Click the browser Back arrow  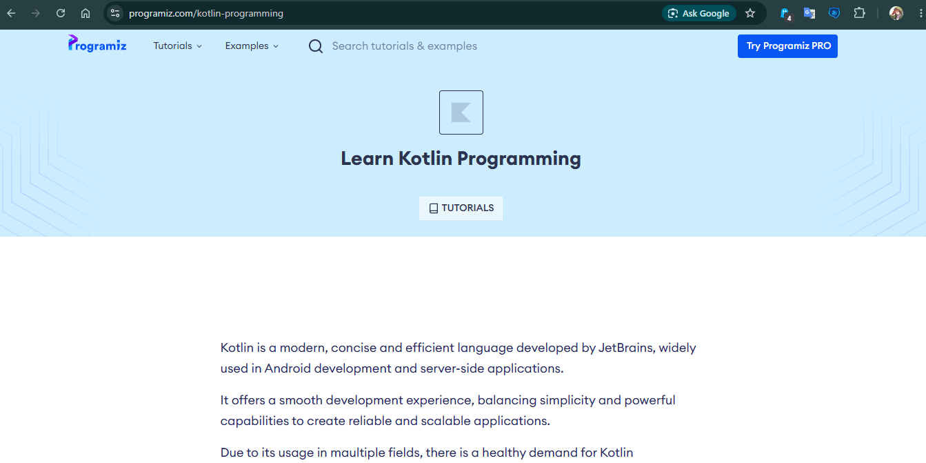pos(11,13)
